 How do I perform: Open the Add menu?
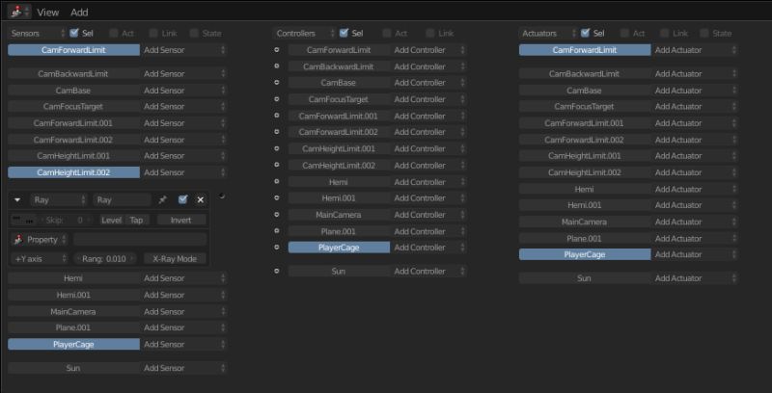pyautogui.click(x=79, y=13)
